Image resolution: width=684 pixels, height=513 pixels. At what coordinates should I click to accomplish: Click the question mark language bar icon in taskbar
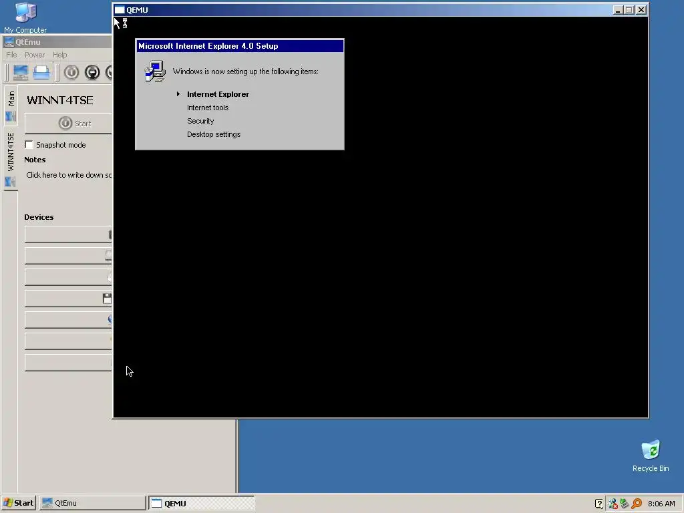tap(599, 504)
